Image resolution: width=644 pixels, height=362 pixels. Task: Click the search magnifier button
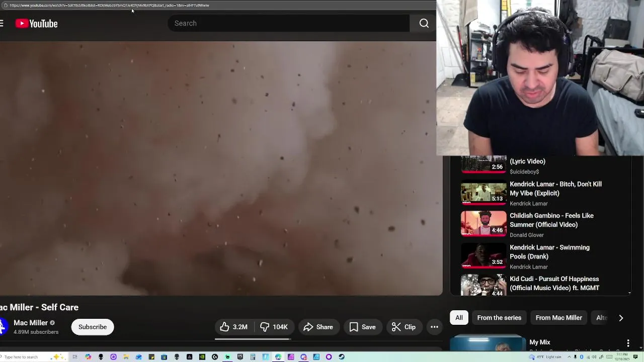[424, 23]
